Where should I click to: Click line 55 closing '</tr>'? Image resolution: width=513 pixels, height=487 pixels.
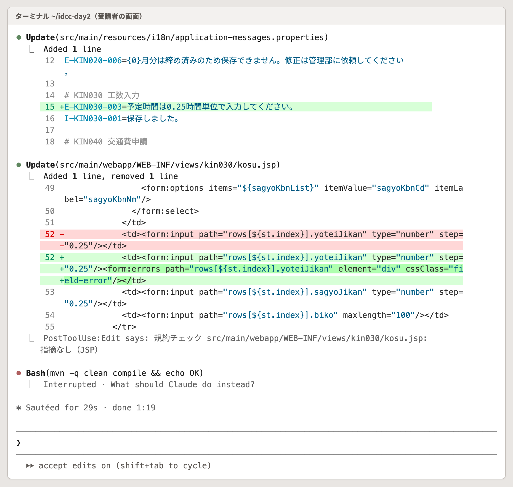[x=124, y=327]
